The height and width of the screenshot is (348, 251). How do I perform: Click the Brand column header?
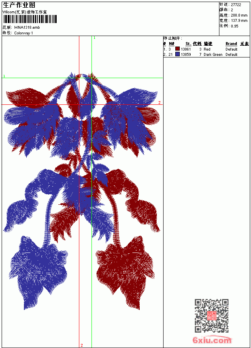tap(231, 44)
